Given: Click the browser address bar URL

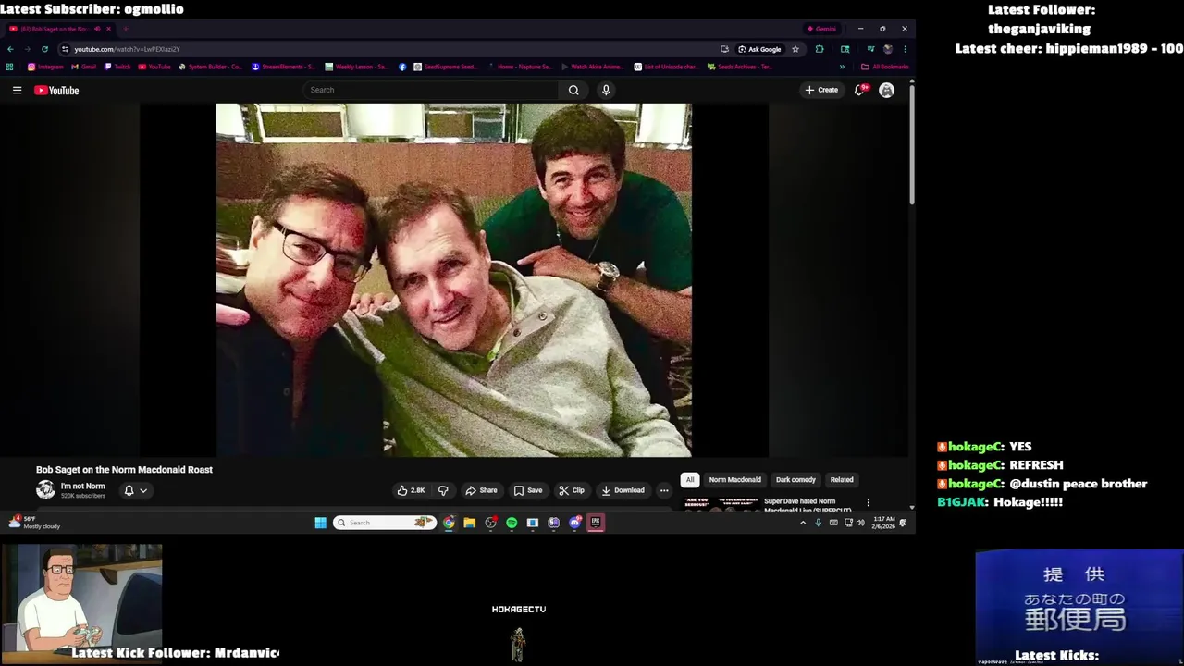Looking at the screenshot, I should [127, 49].
